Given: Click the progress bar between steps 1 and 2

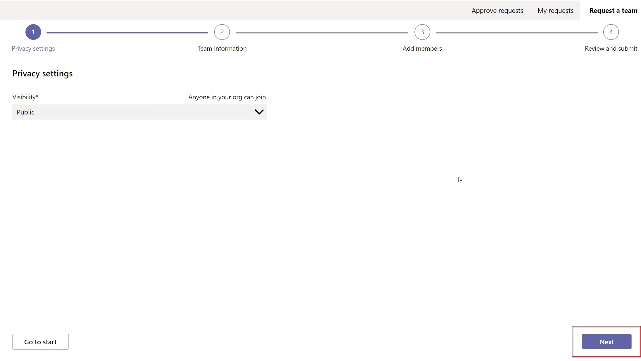Looking at the screenshot, I should (x=127, y=32).
